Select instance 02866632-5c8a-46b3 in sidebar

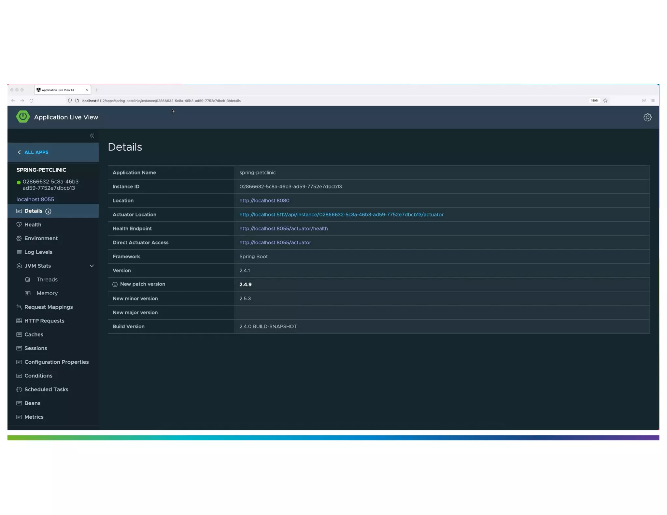[x=51, y=185]
